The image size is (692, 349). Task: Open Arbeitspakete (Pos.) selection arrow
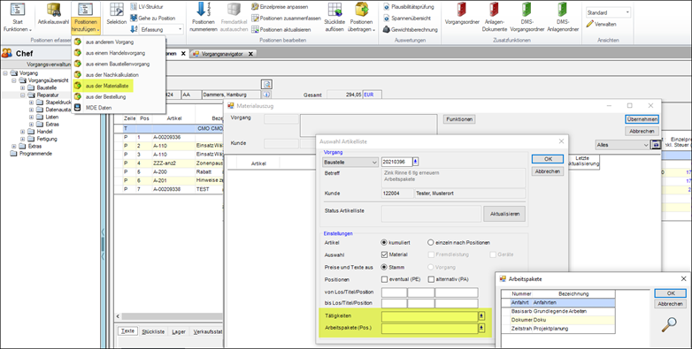481,328
